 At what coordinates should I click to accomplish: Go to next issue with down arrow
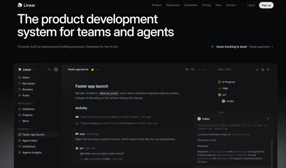(204, 69)
